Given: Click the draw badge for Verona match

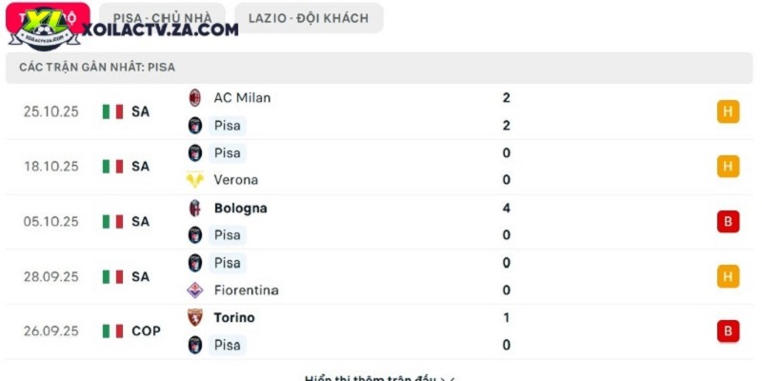Looking at the screenshot, I should click(x=728, y=167).
